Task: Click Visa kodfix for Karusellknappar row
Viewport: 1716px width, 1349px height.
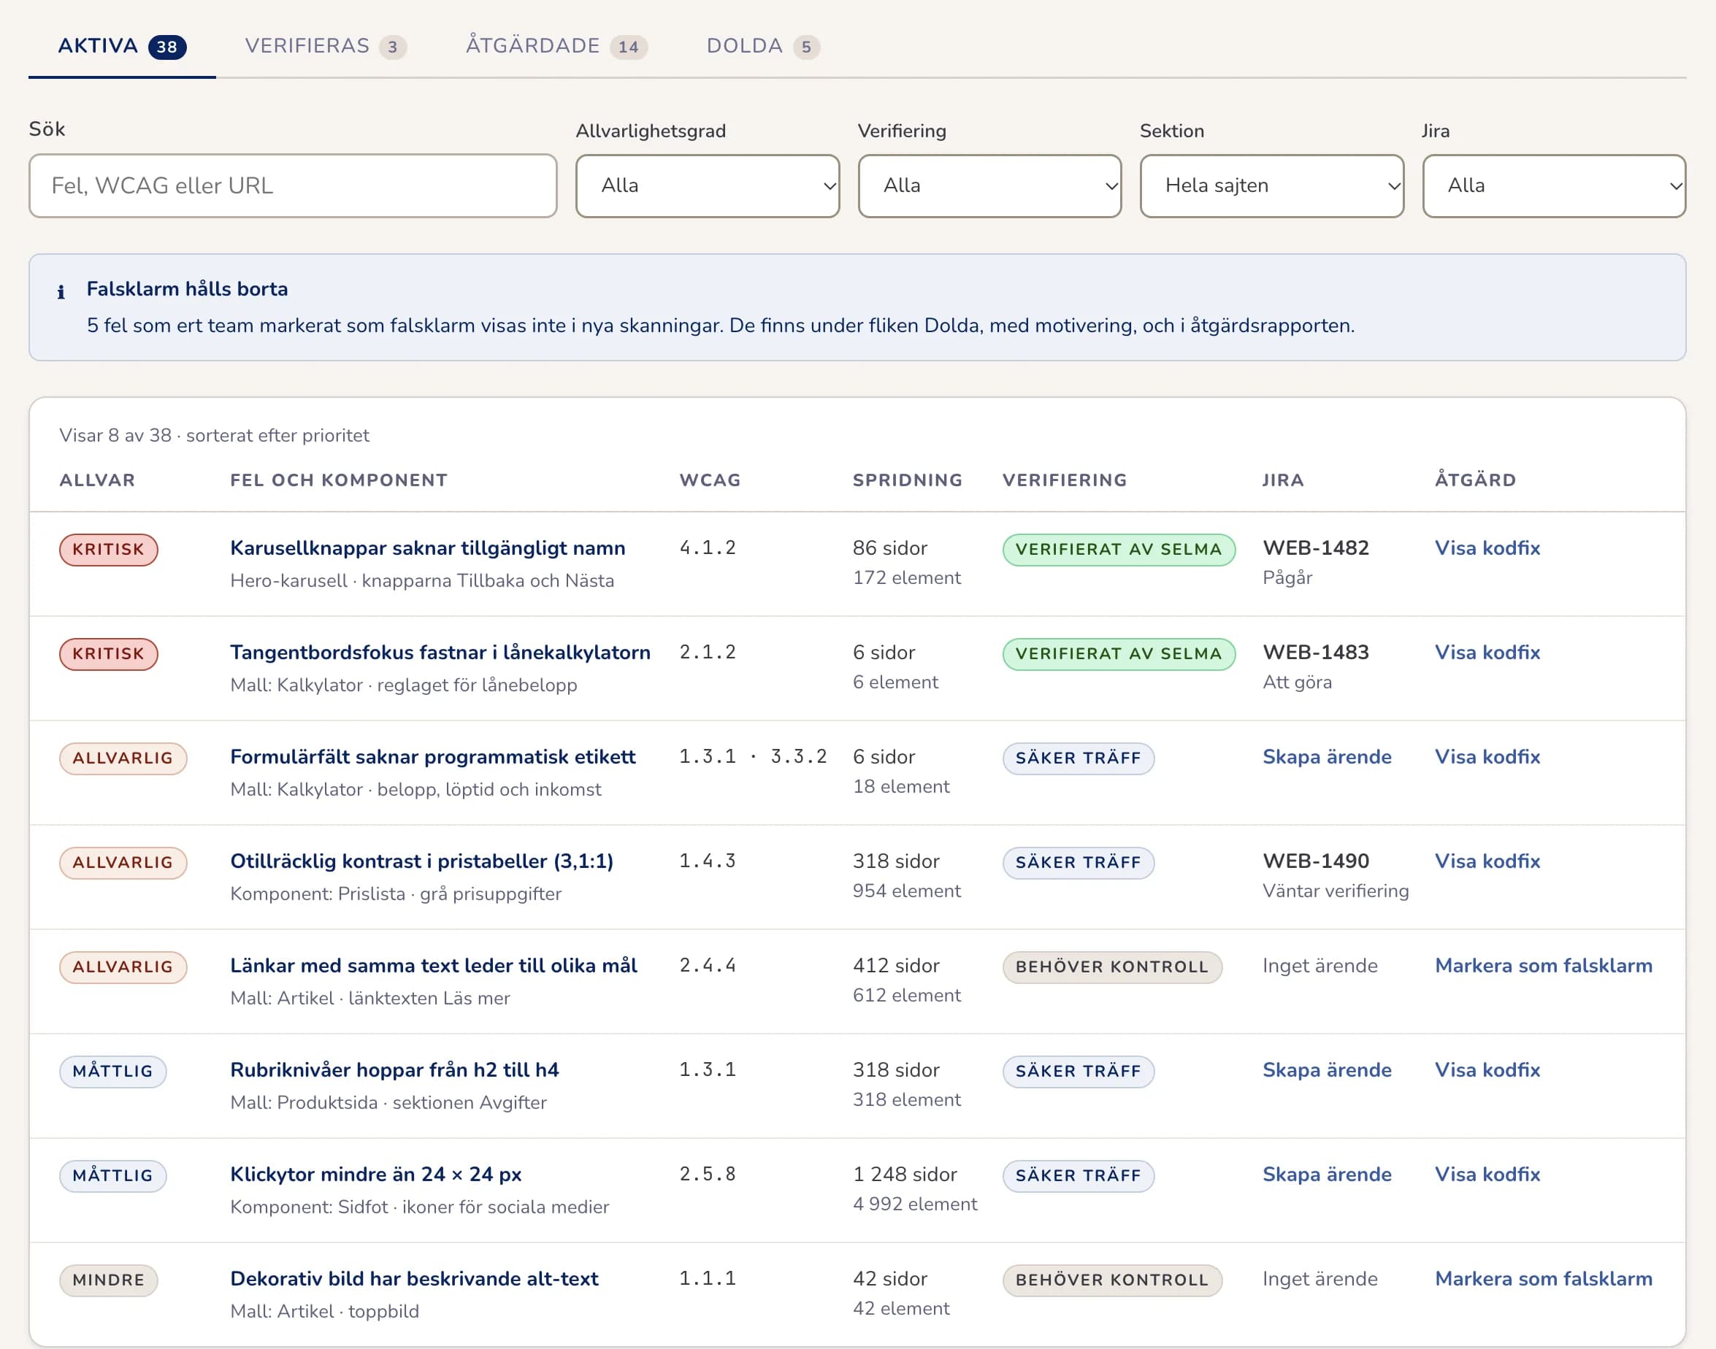Action: (x=1487, y=548)
